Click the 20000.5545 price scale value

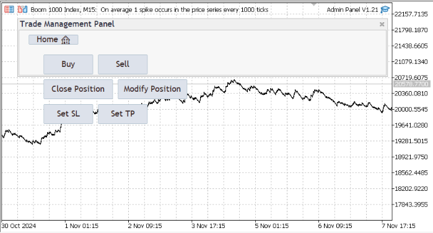[411, 110]
